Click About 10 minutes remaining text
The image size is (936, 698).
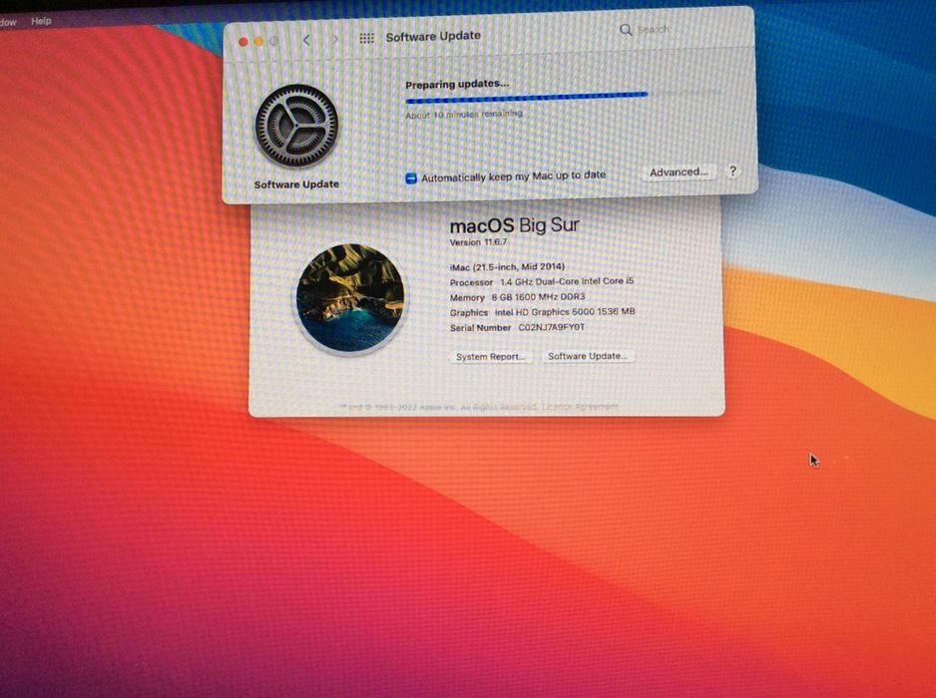(x=464, y=114)
